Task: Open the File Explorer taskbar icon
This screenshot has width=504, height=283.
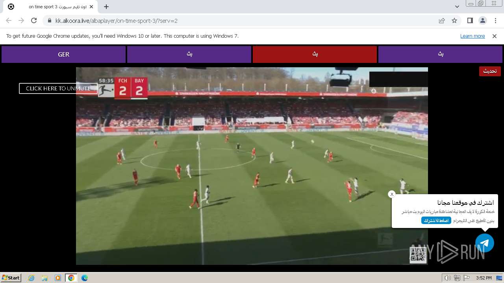Action: (x=44, y=278)
